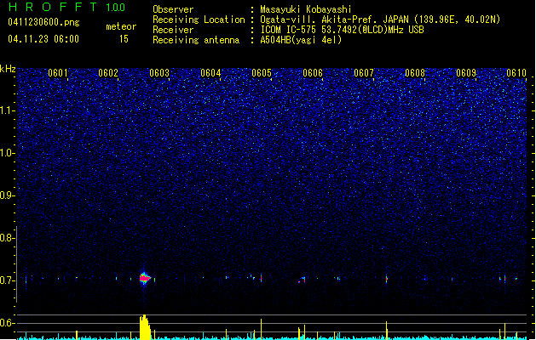Click the large red meteor echo blob
This screenshot has height=340, width=536.
click(145, 278)
